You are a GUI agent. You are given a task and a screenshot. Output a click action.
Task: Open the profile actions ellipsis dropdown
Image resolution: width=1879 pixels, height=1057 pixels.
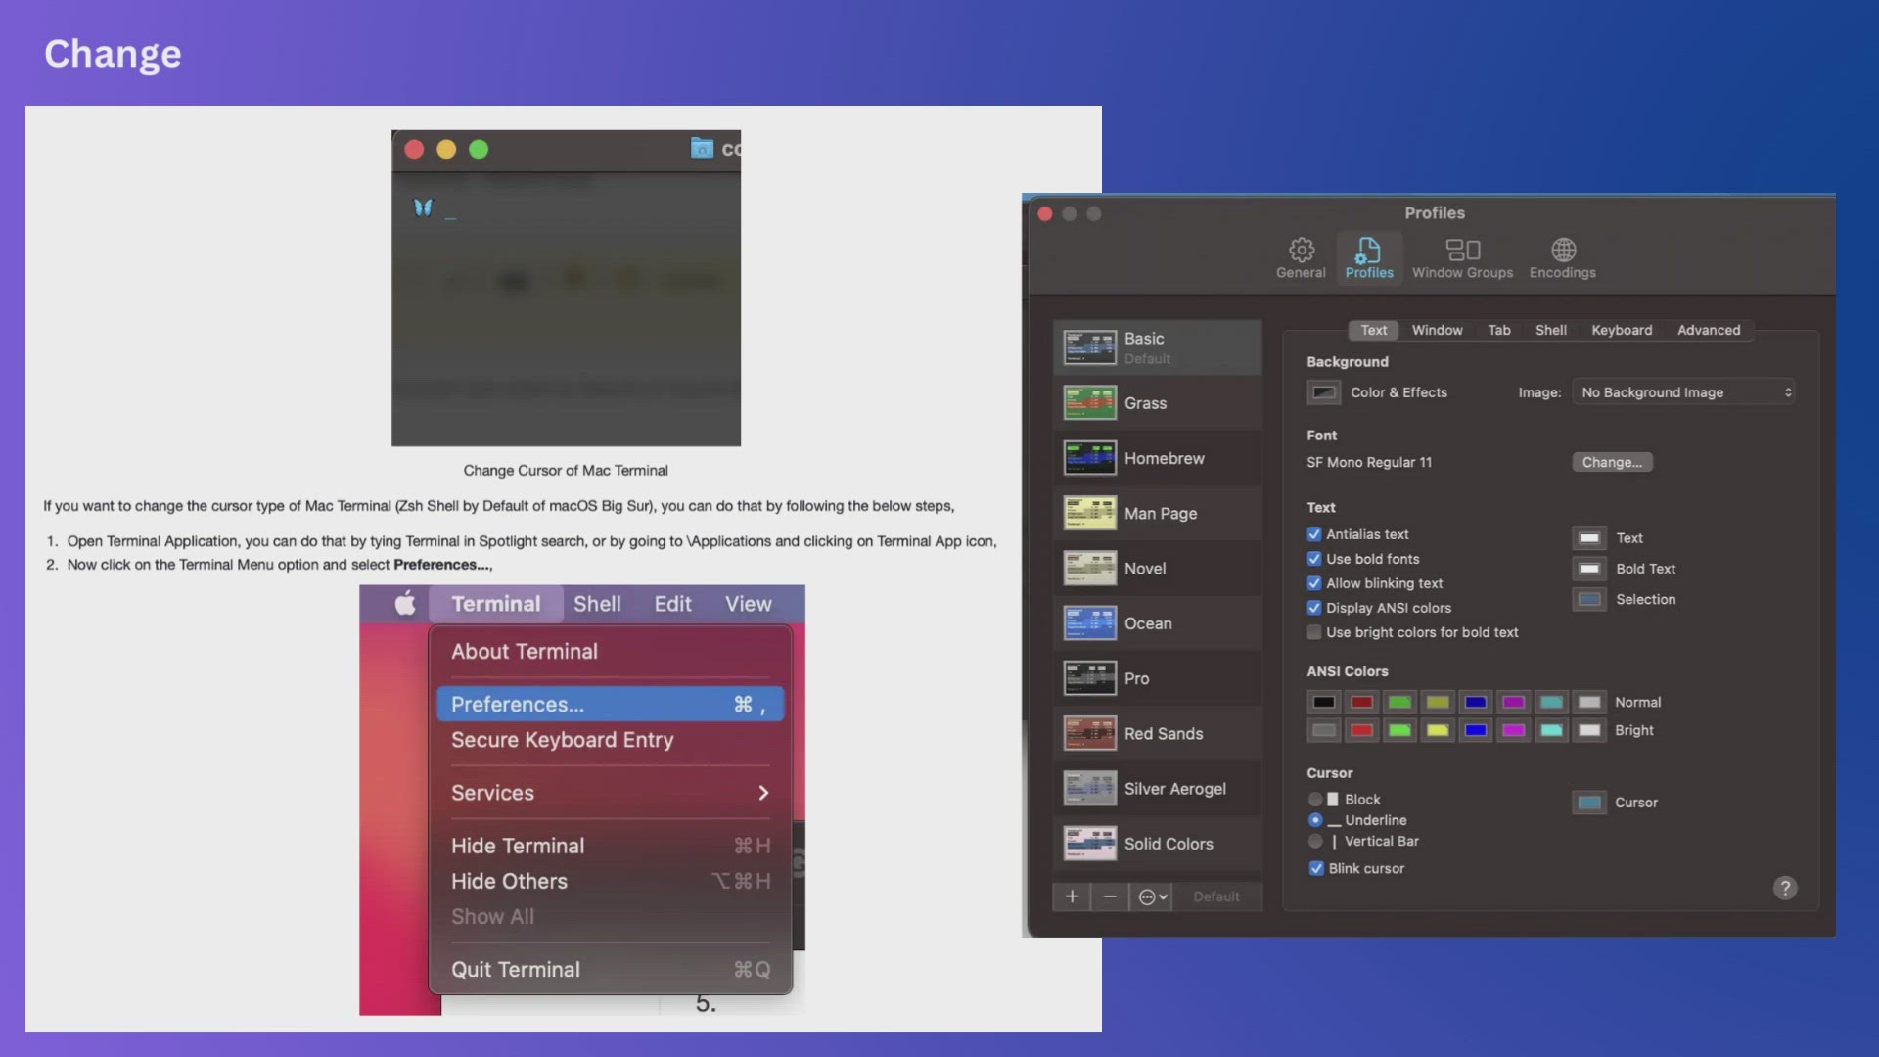point(1153,896)
